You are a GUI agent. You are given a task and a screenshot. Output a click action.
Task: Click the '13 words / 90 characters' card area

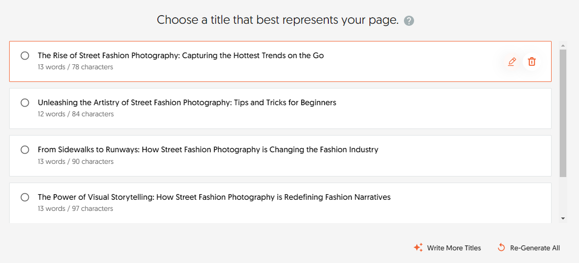[76, 162]
